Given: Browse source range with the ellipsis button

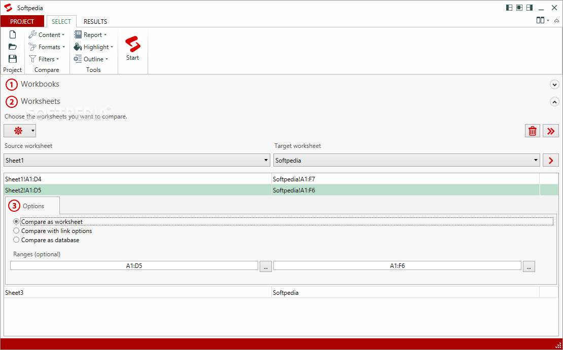Looking at the screenshot, I should click(x=266, y=266).
